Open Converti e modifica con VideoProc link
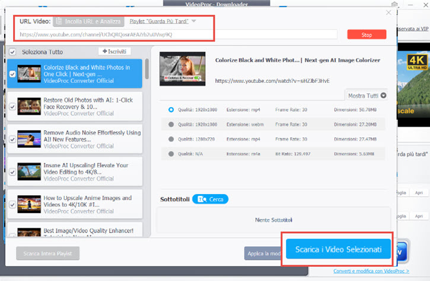 pos(371,271)
